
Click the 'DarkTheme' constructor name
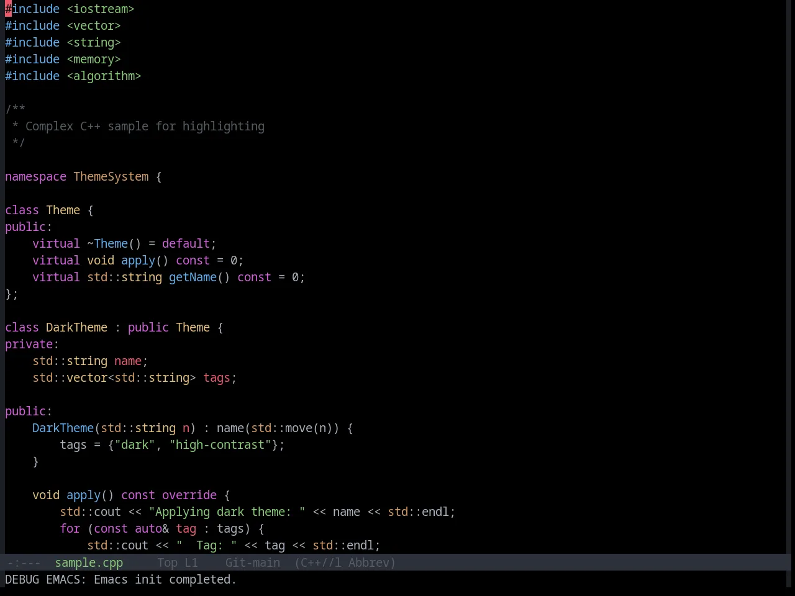click(63, 428)
